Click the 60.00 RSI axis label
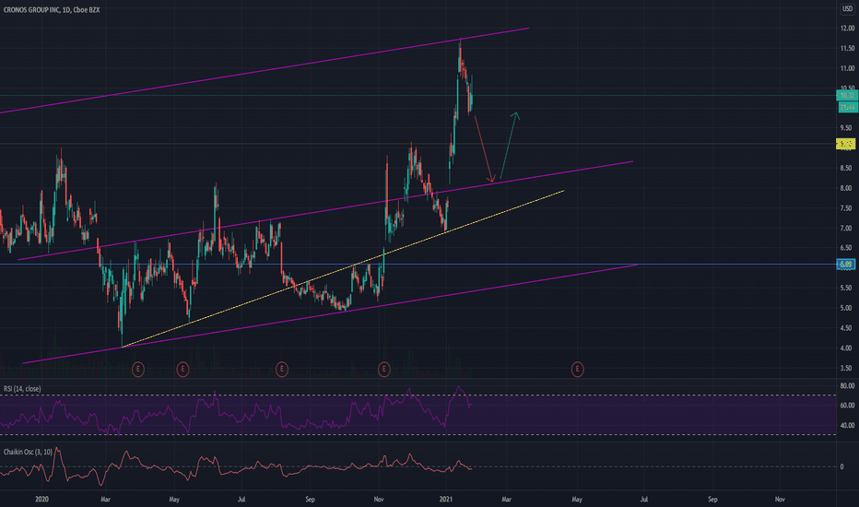This screenshot has height=507, width=859. coord(847,406)
